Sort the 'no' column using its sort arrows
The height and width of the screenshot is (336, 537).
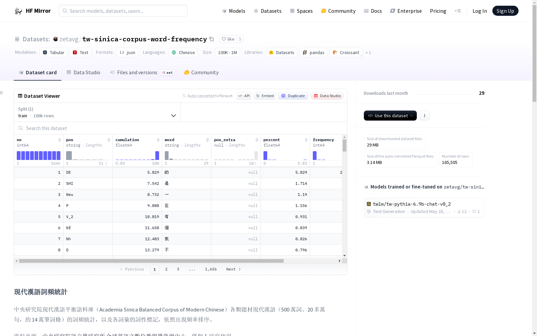[x=59, y=140]
